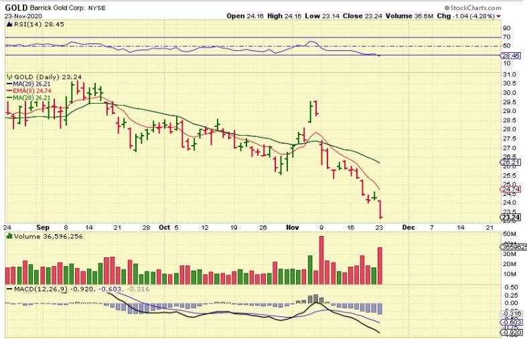The height and width of the screenshot is (339, 527).
Task: Click the Oct label on the date axis
Action: click(x=164, y=227)
